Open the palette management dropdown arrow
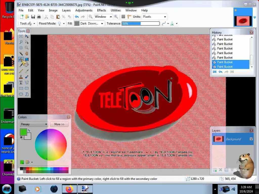Viewport: 259px width, 194px height. click(x=32, y=162)
